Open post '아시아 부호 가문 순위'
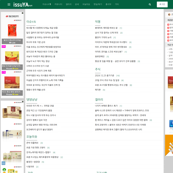173x173 pixels. point(36,42)
